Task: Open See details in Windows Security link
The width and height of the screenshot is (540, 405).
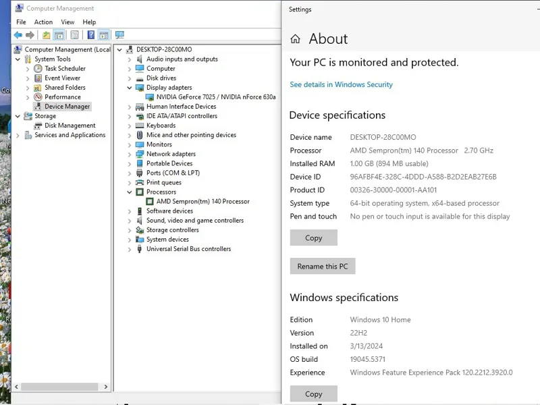Action: (x=341, y=84)
